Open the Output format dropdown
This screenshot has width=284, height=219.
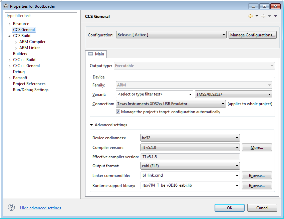click(190, 166)
